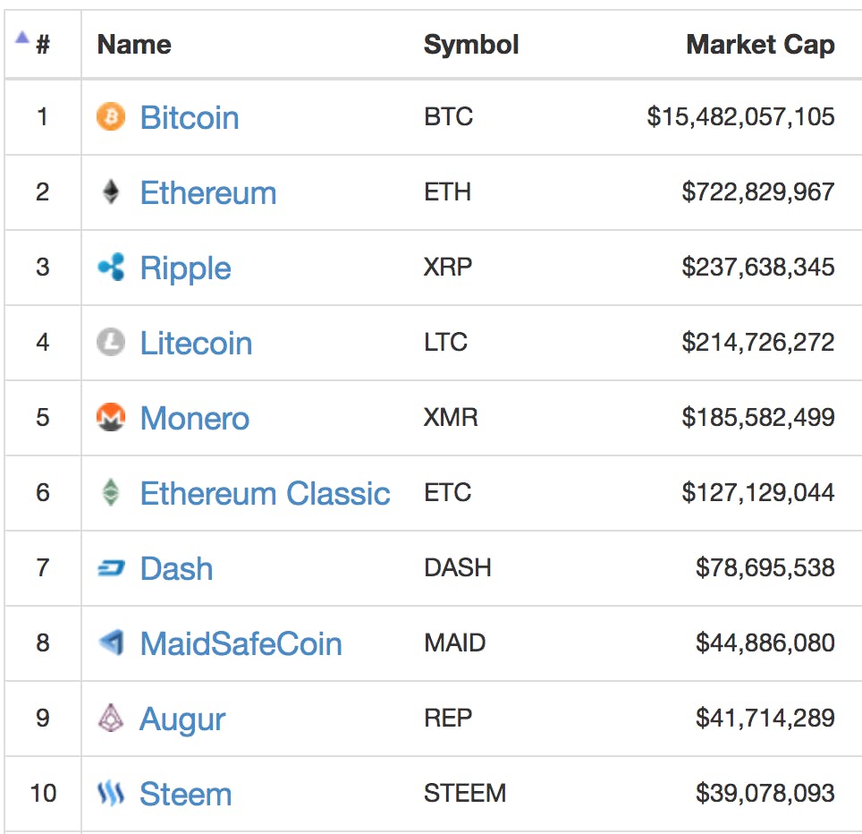Click the MaidSafeCoin blue triangle icon
This screenshot has width=862, height=834.
(111, 643)
